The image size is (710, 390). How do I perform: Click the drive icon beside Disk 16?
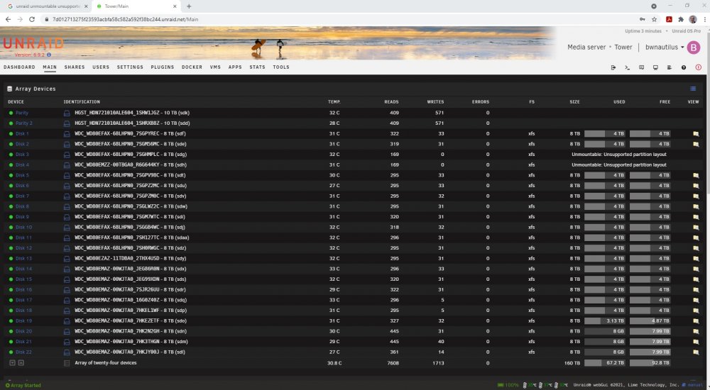(67, 290)
